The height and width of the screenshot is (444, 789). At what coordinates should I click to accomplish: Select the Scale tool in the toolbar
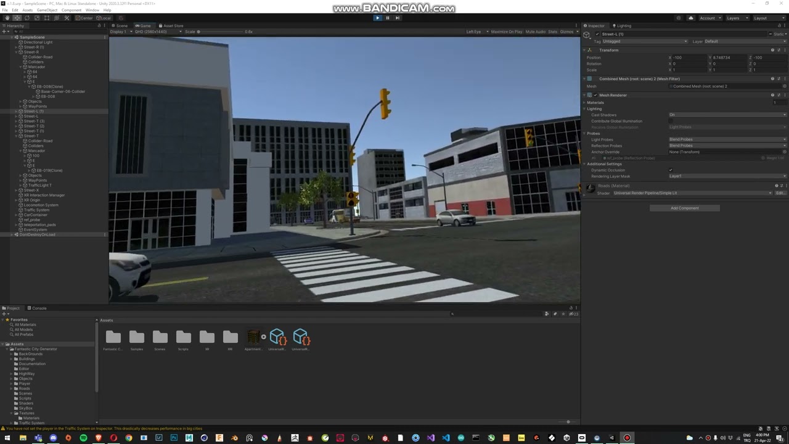click(37, 17)
